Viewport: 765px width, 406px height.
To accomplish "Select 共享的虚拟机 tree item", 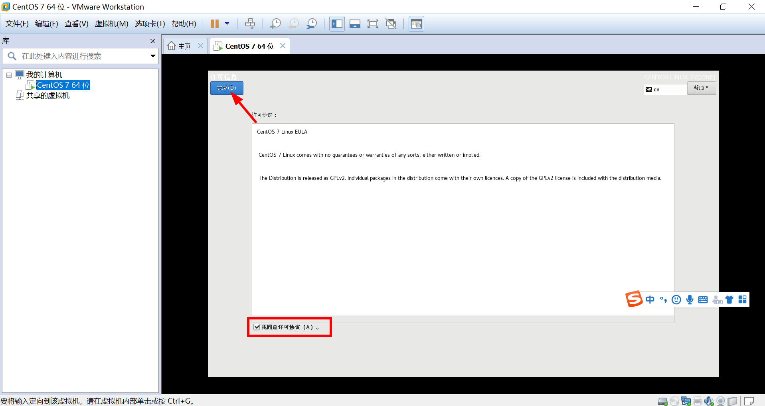I will point(48,96).
